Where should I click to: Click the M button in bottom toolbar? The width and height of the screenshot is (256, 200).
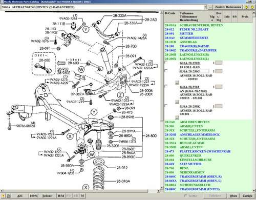(x=82, y=196)
